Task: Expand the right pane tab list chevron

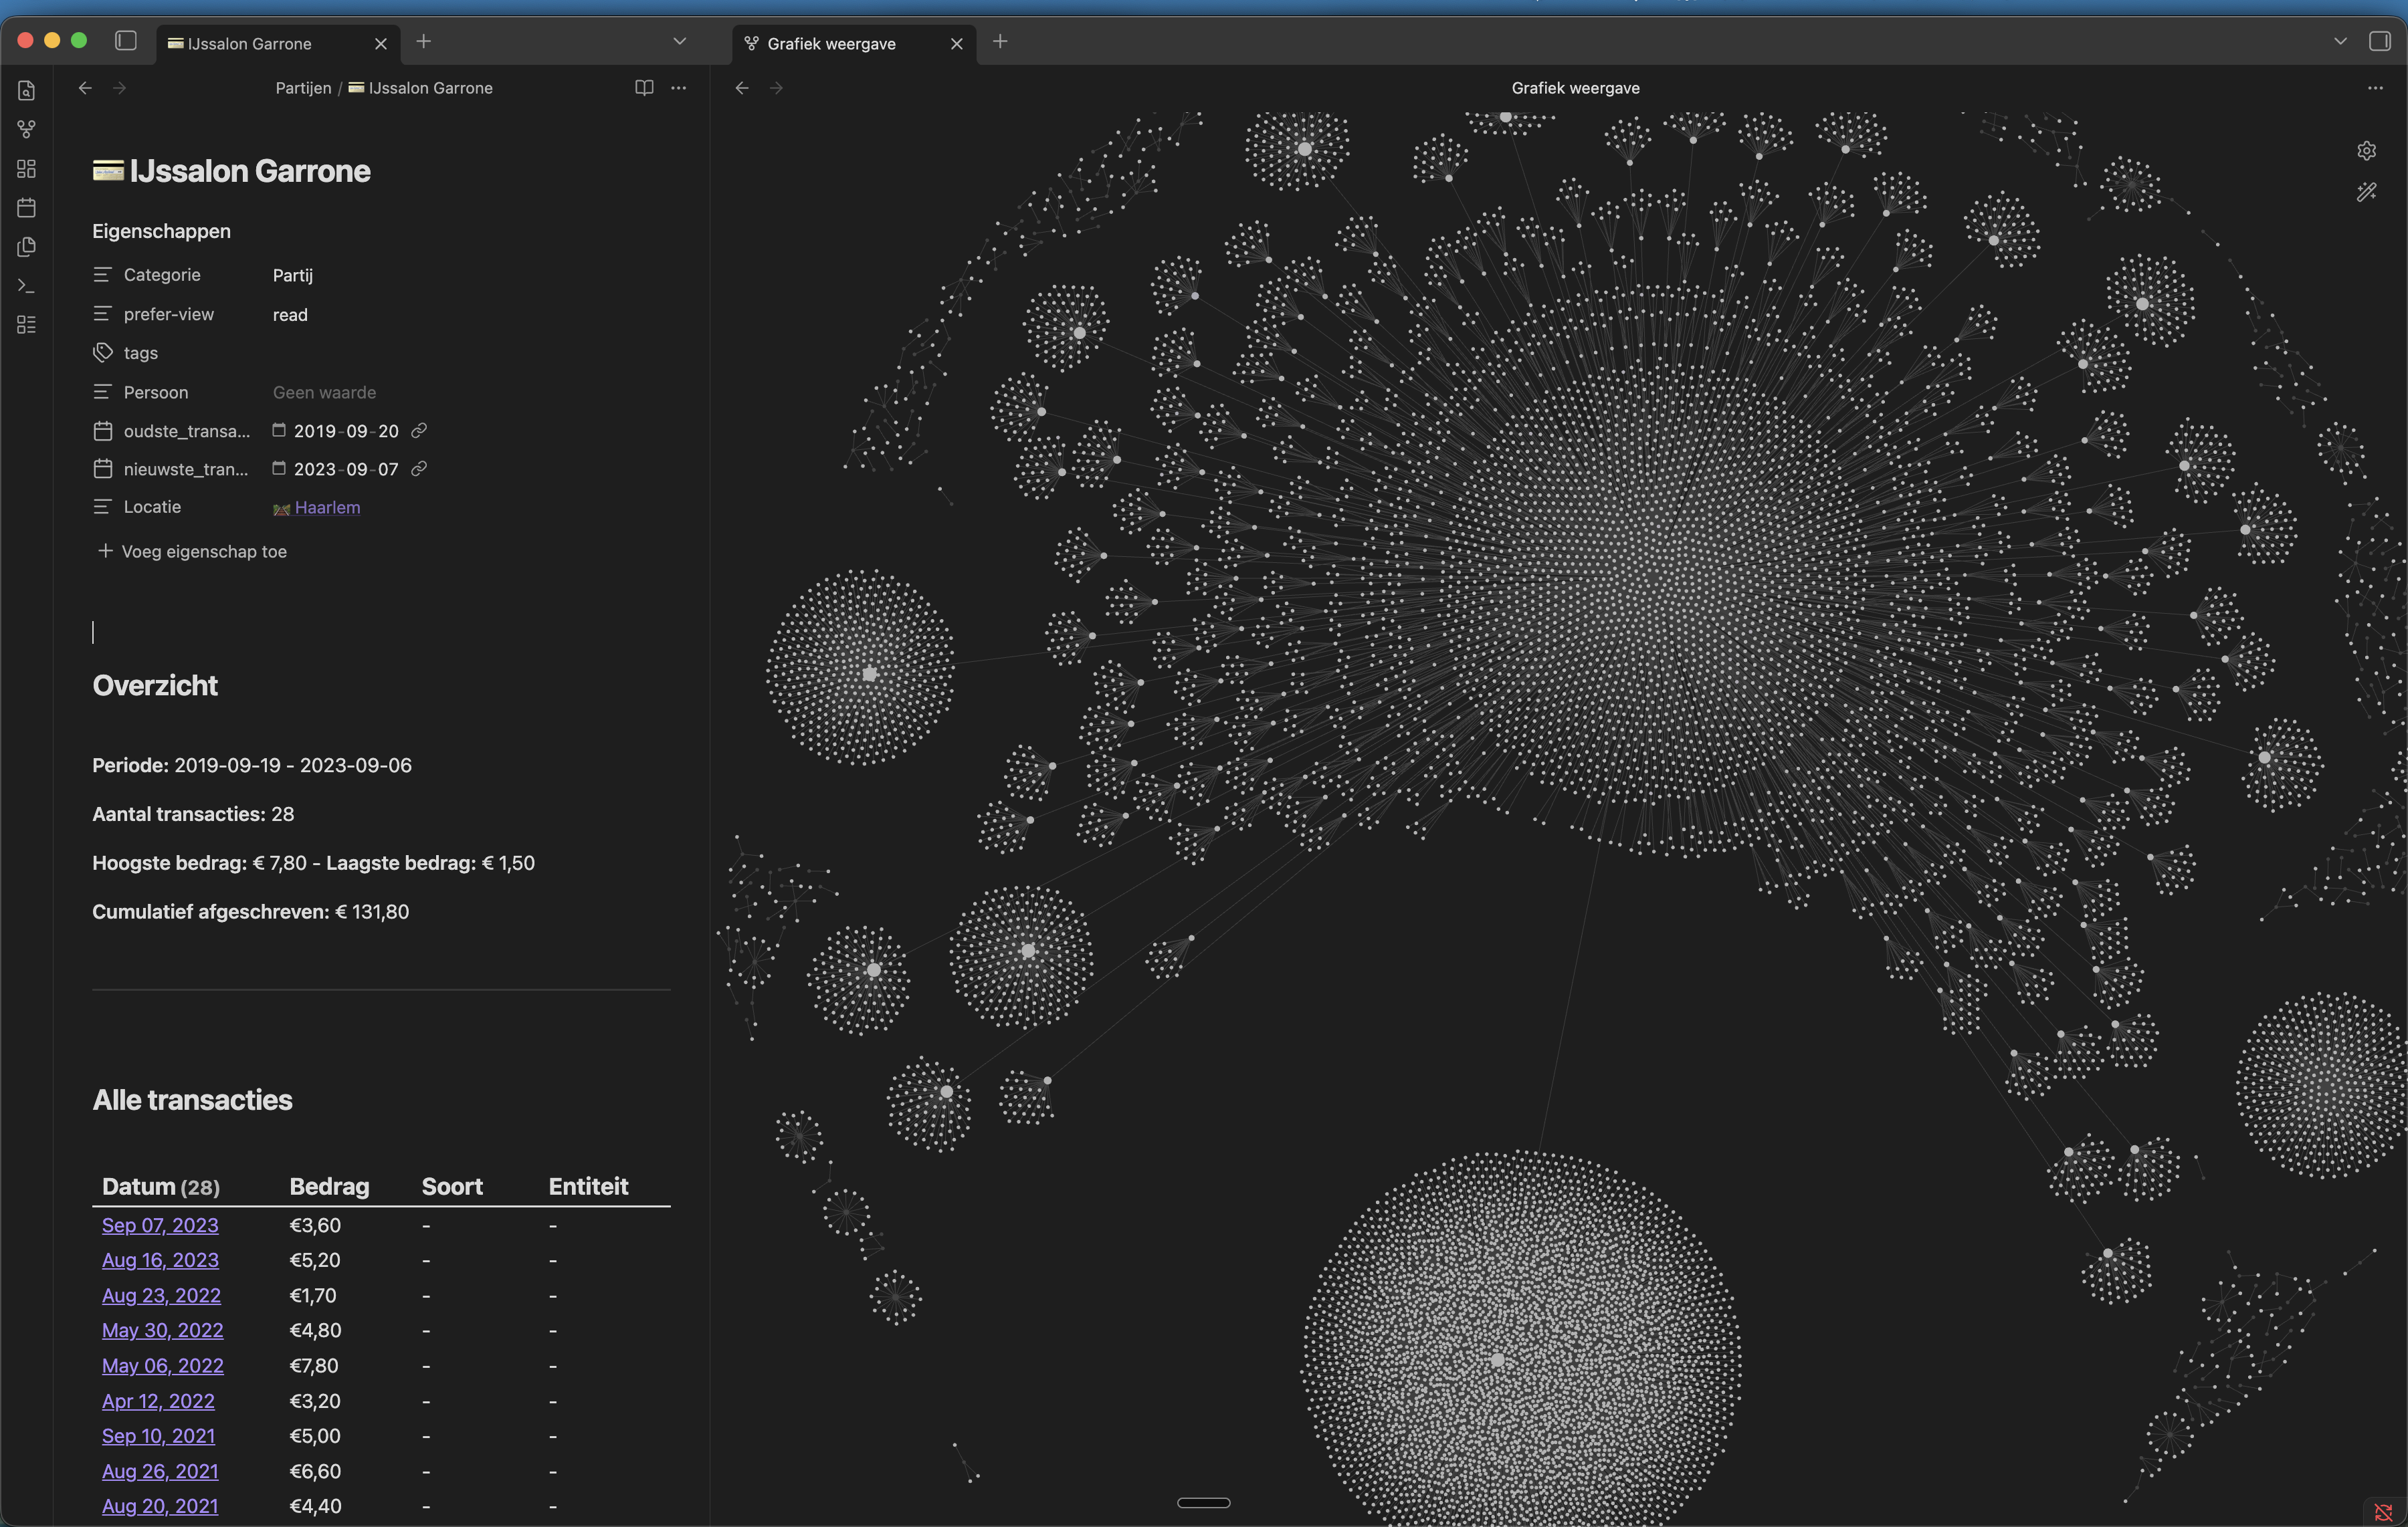Action: [2340, 41]
